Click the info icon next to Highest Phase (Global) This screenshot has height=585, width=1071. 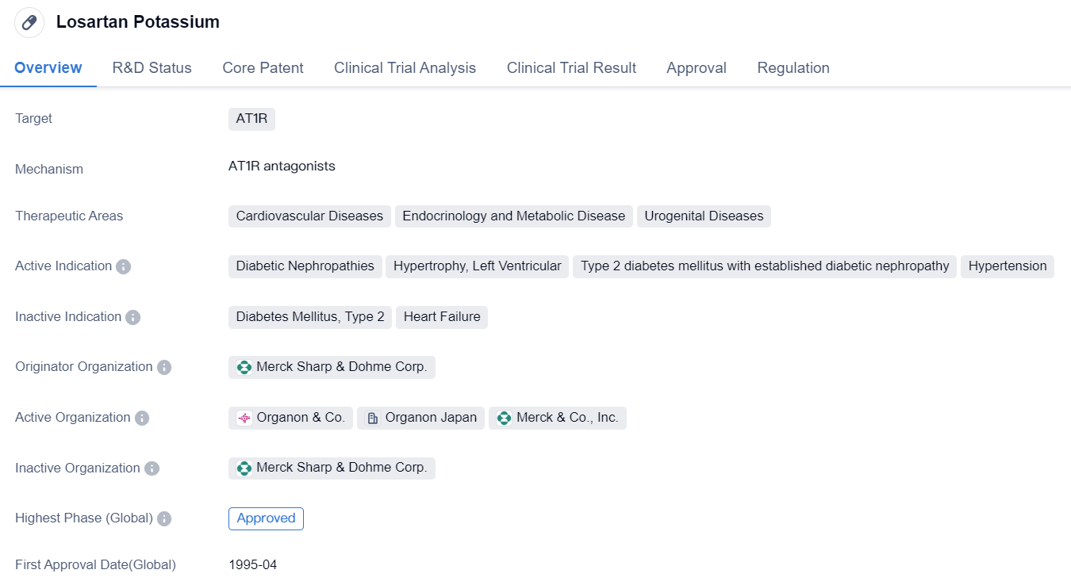(x=163, y=518)
